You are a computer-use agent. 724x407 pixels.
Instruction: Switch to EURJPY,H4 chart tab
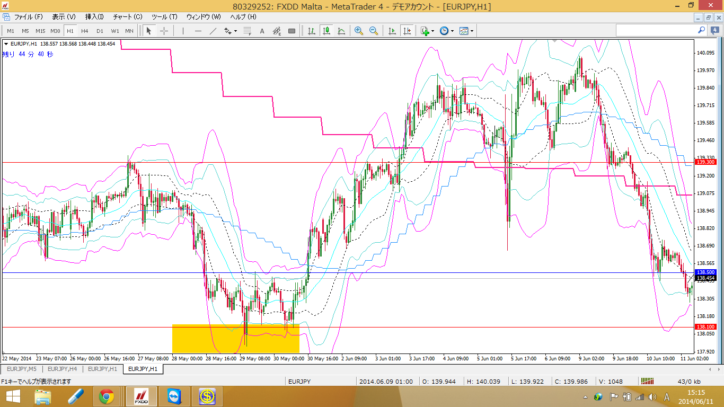tap(62, 369)
